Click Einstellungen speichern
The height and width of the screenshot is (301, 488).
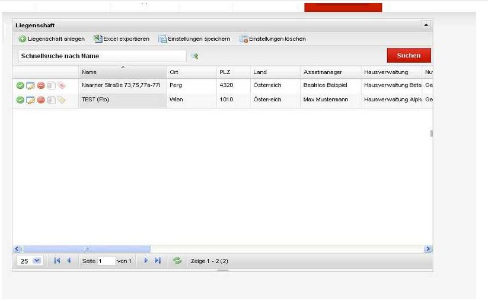194,39
